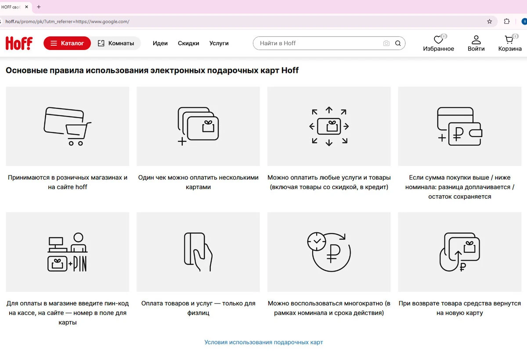Click the camera image-search icon
Viewport: 527px width, 351px height.
pos(386,43)
